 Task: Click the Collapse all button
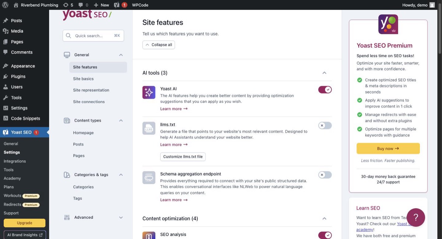[159, 45]
